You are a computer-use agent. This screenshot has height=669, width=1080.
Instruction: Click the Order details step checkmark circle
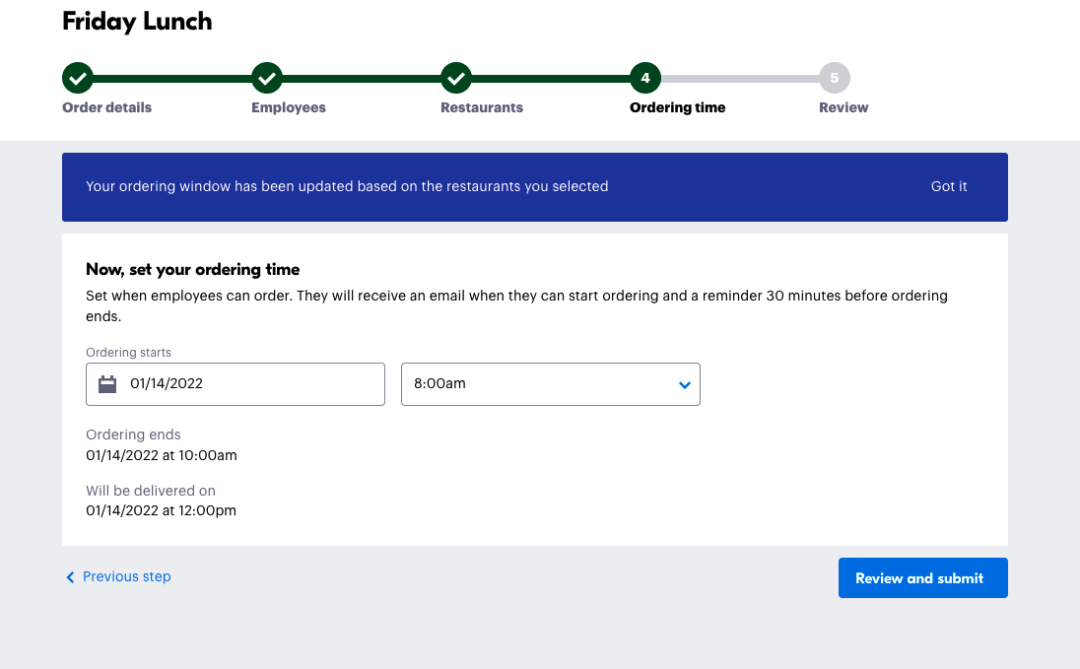tap(78, 78)
